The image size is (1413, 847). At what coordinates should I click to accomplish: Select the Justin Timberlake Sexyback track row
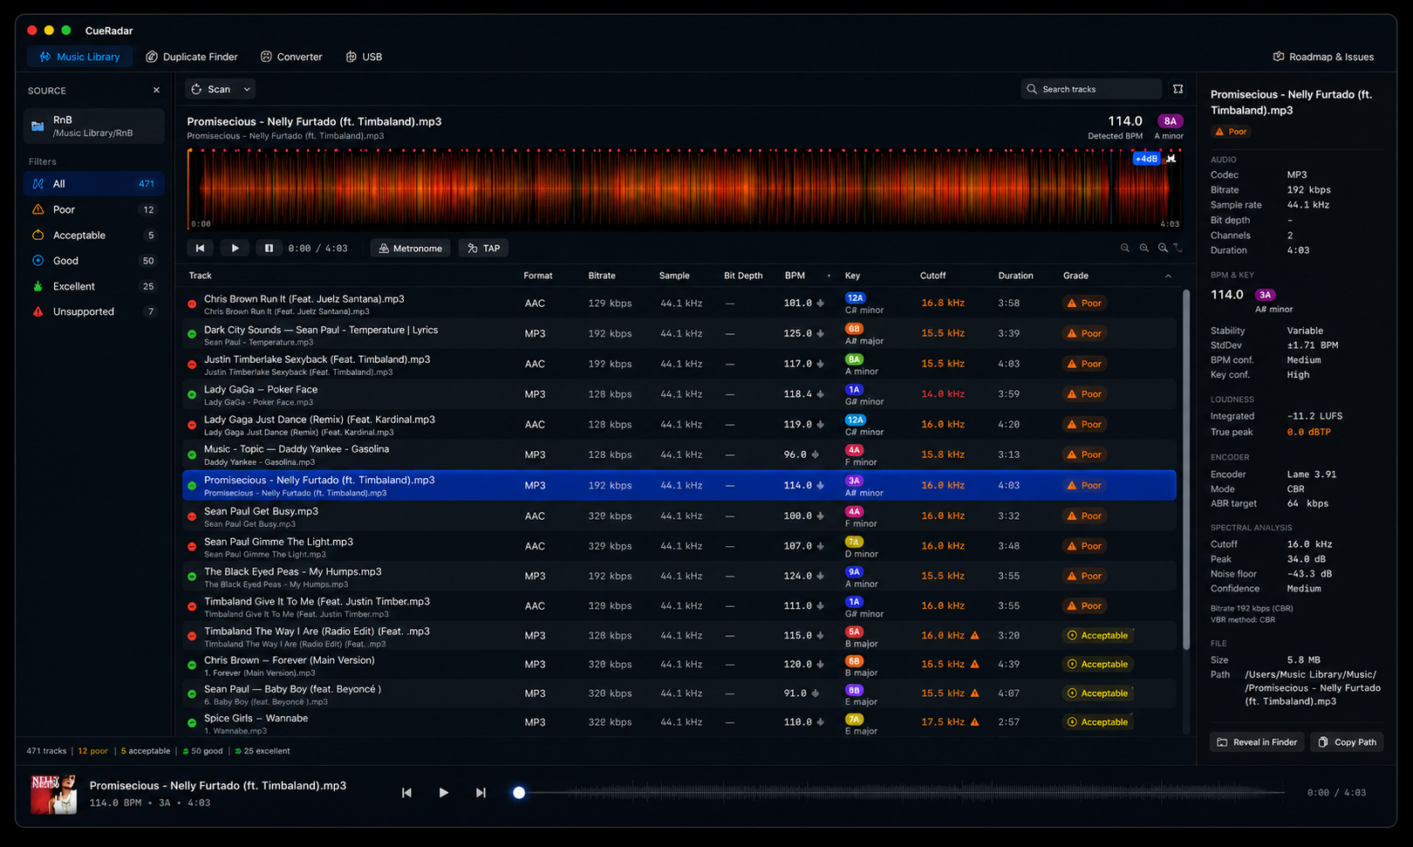coord(679,365)
